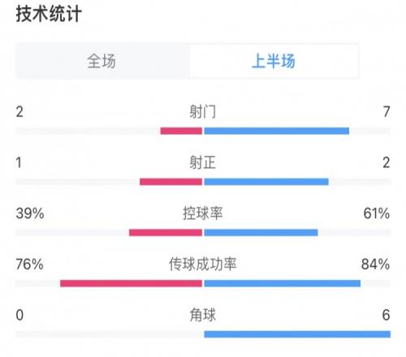Select the 上半场 tab
The height and width of the screenshot is (357, 406).
pyautogui.click(x=274, y=61)
